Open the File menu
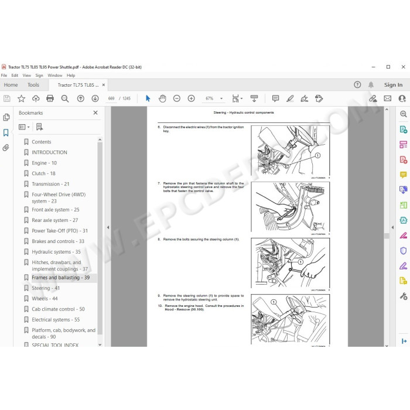The width and height of the screenshot is (410, 410). pyautogui.click(x=4, y=76)
